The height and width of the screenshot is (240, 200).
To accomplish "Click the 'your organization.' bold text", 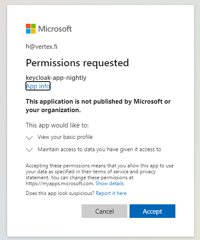I will (53, 110).
